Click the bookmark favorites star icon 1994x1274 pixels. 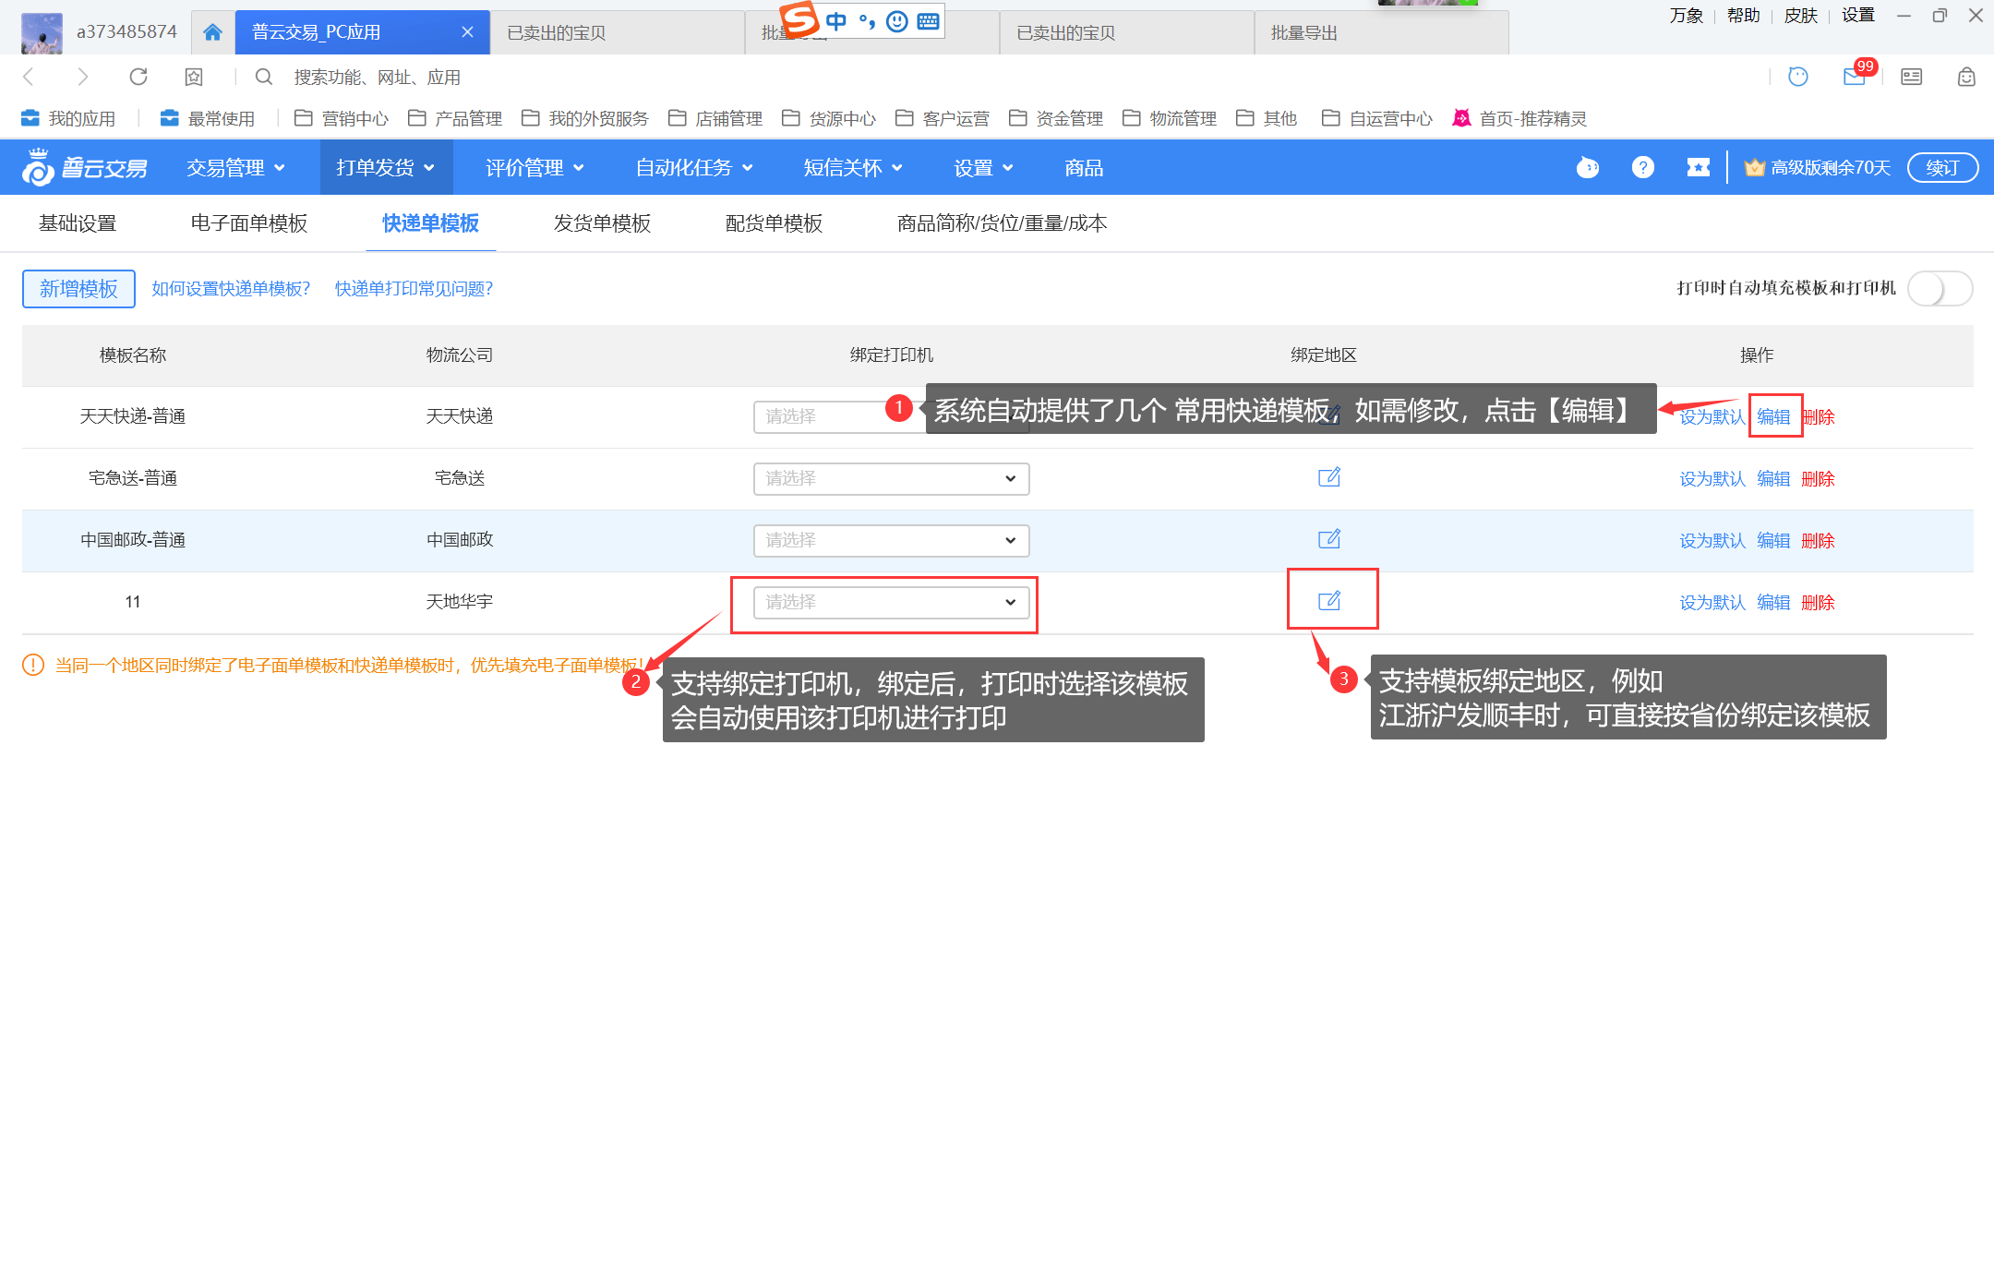point(194,77)
